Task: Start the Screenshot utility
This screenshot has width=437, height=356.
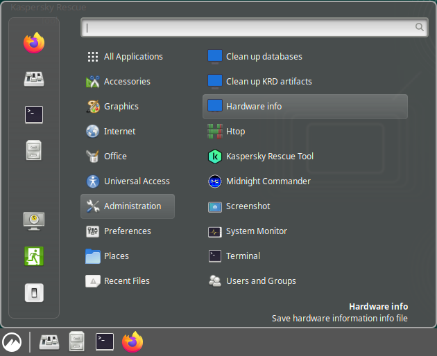Action: point(248,206)
